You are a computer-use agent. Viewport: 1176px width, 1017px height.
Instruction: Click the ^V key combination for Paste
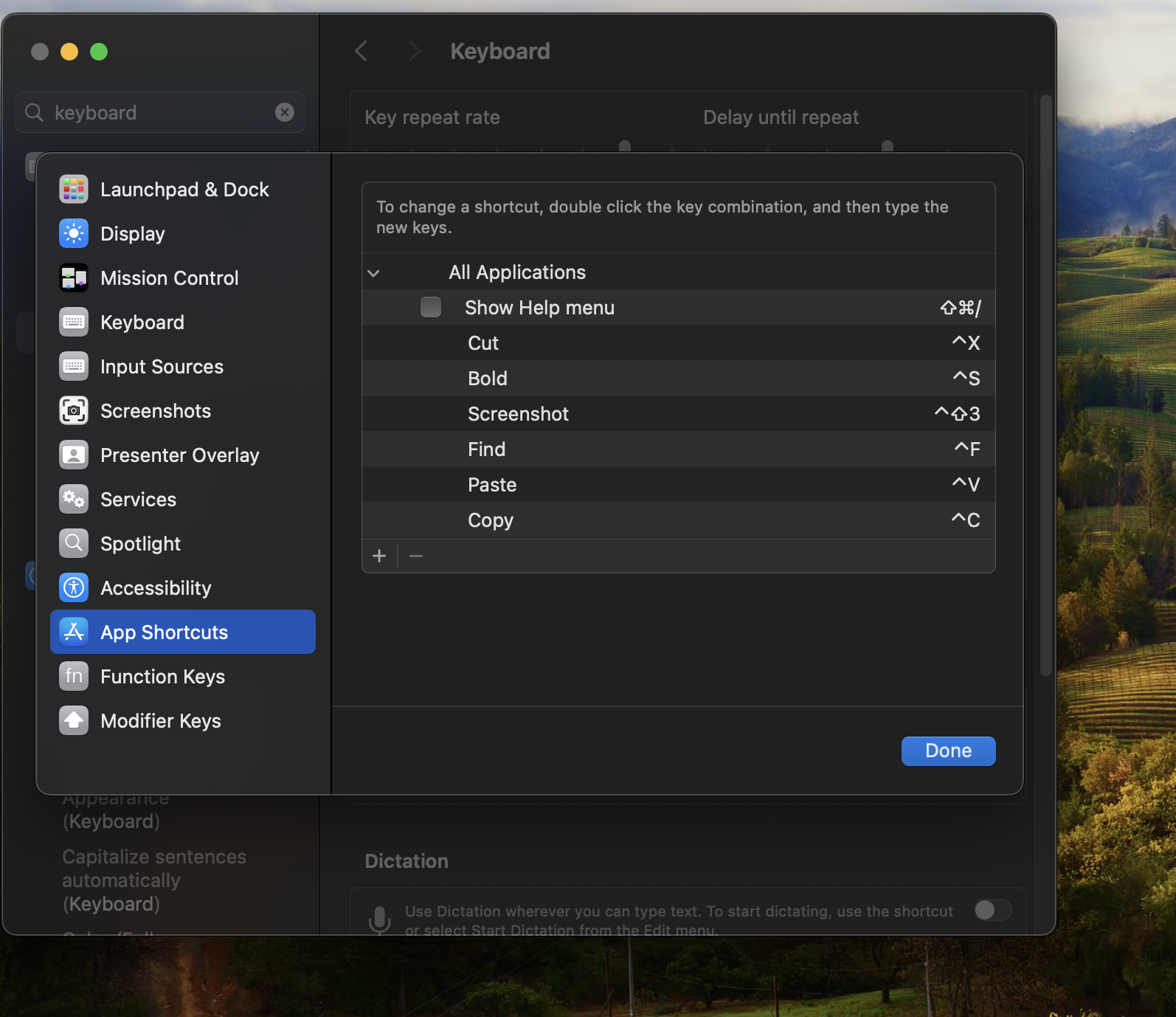966,484
